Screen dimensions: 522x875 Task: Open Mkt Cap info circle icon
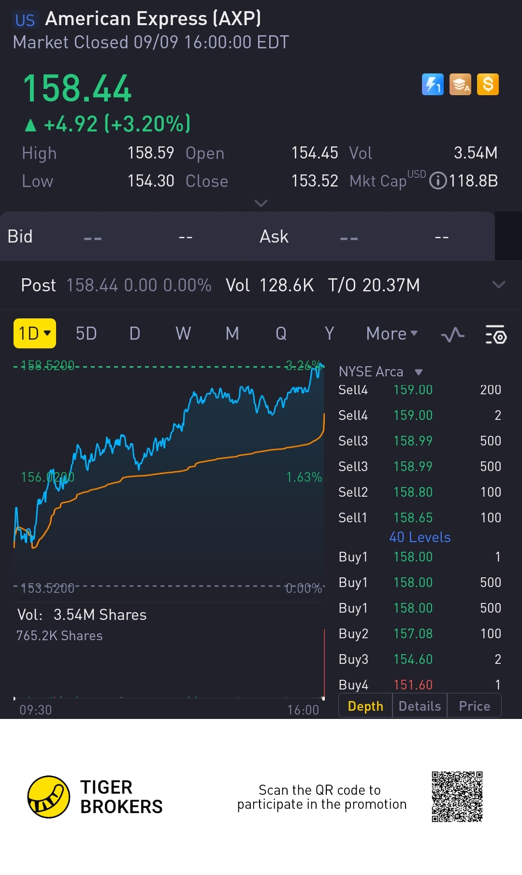(x=438, y=181)
